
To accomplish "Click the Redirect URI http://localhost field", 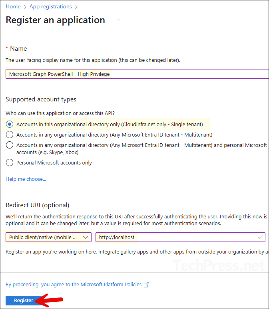I will click(176, 237).
